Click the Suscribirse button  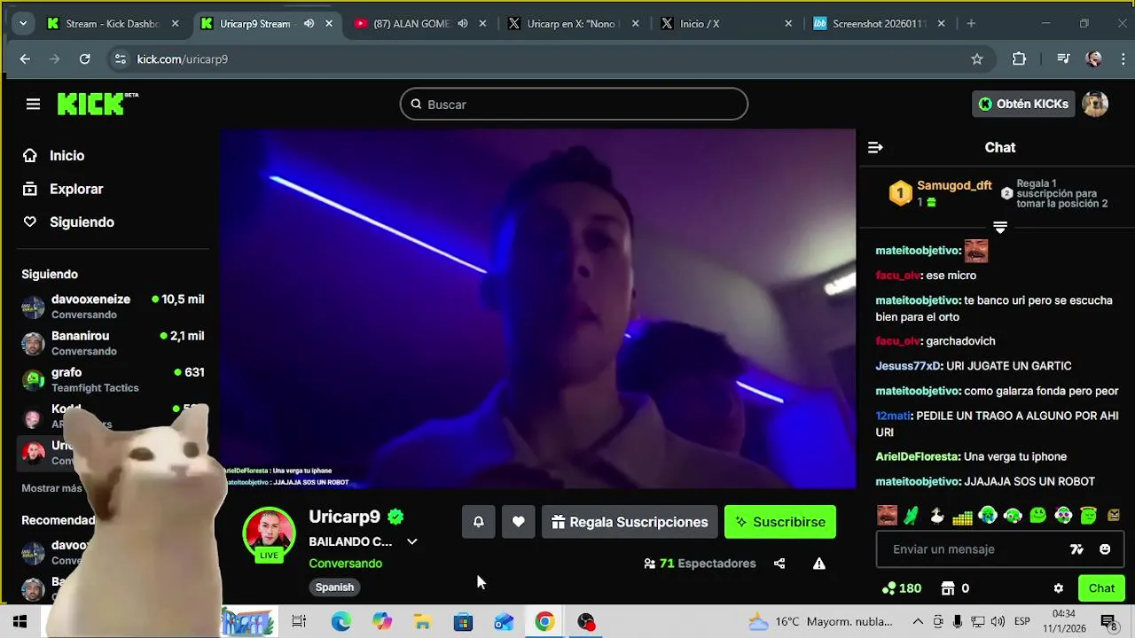tap(780, 522)
